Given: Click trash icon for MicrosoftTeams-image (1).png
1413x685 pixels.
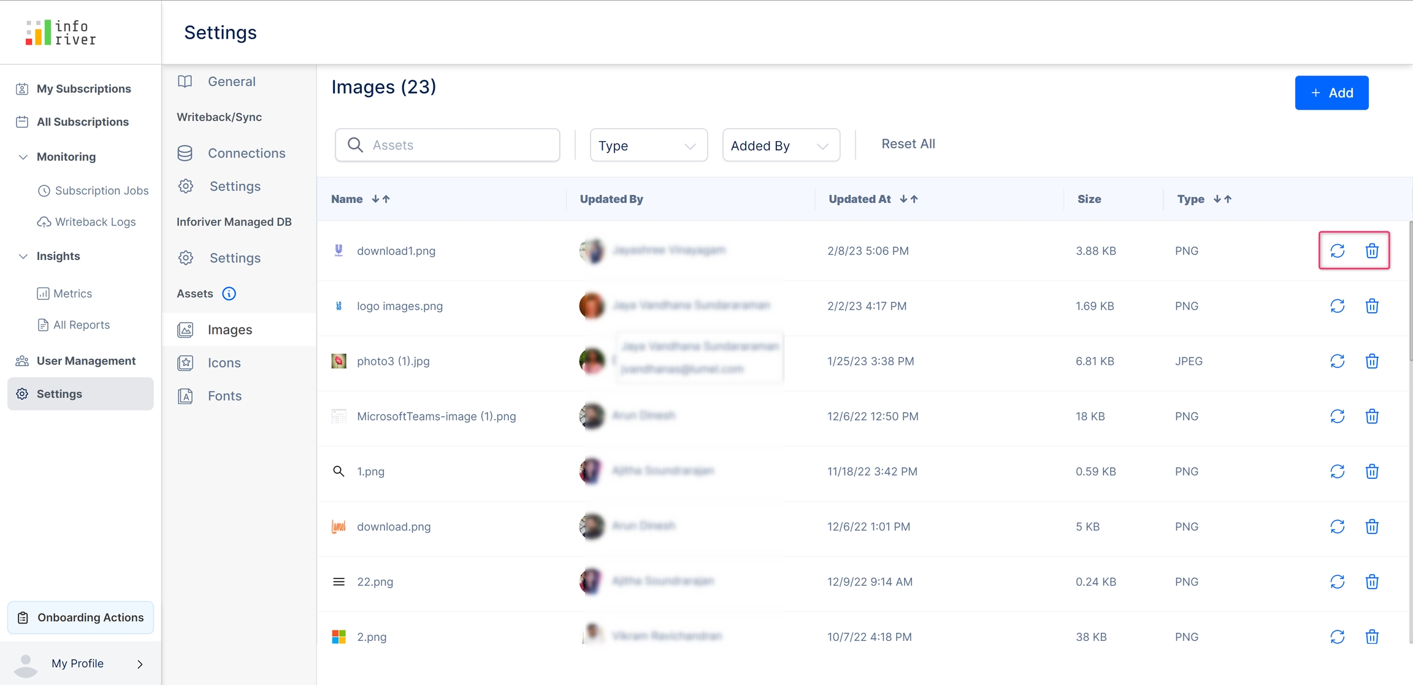Looking at the screenshot, I should coord(1372,416).
